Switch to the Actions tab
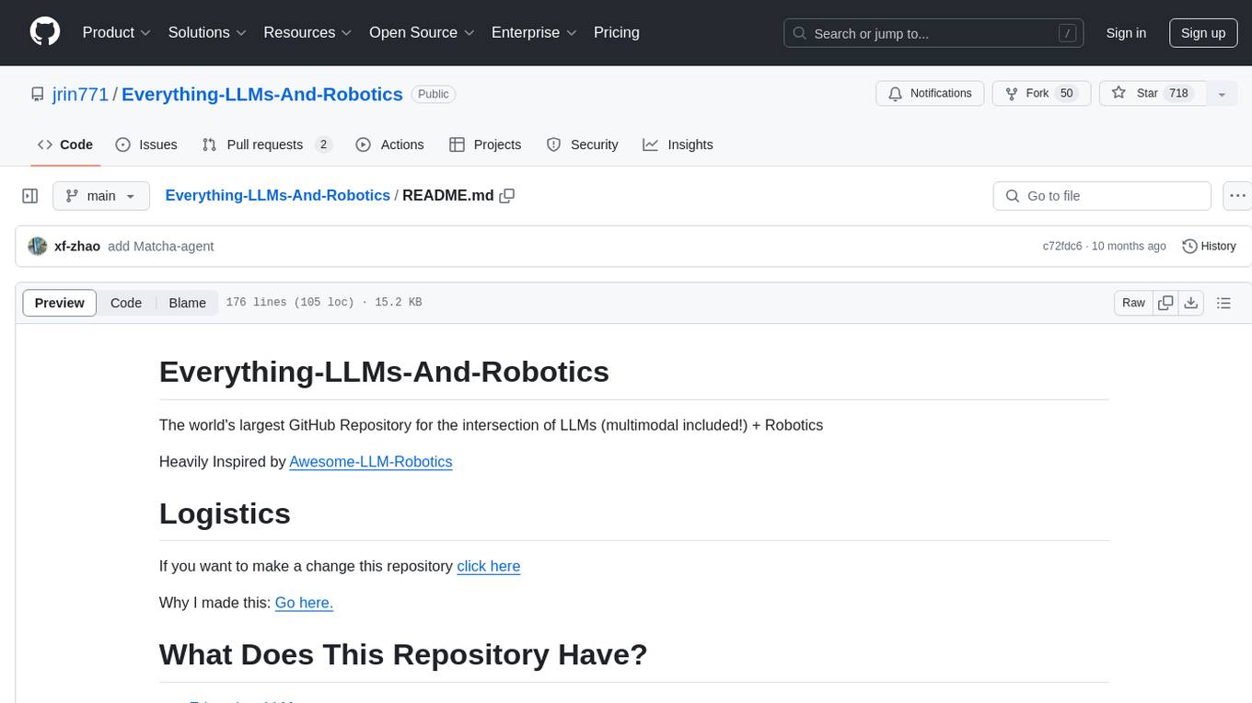This screenshot has width=1252, height=703. tap(389, 144)
